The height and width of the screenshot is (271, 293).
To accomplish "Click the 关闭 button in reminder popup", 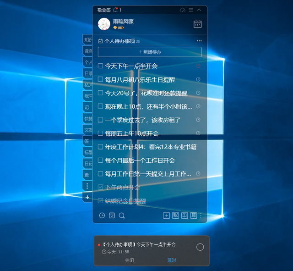I will (x=129, y=260).
